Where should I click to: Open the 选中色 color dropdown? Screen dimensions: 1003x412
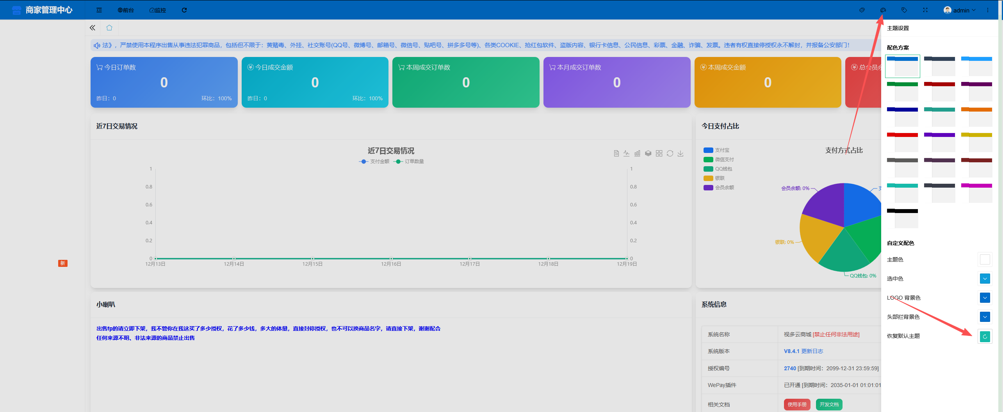pyautogui.click(x=985, y=279)
